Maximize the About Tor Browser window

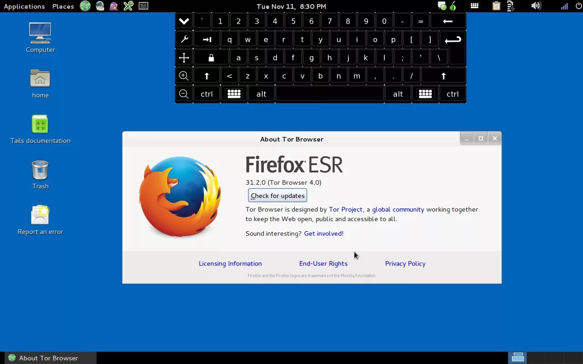click(x=481, y=138)
